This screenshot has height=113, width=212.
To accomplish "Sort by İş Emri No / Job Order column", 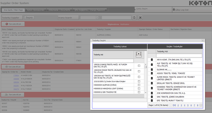I will click(85, 29).
